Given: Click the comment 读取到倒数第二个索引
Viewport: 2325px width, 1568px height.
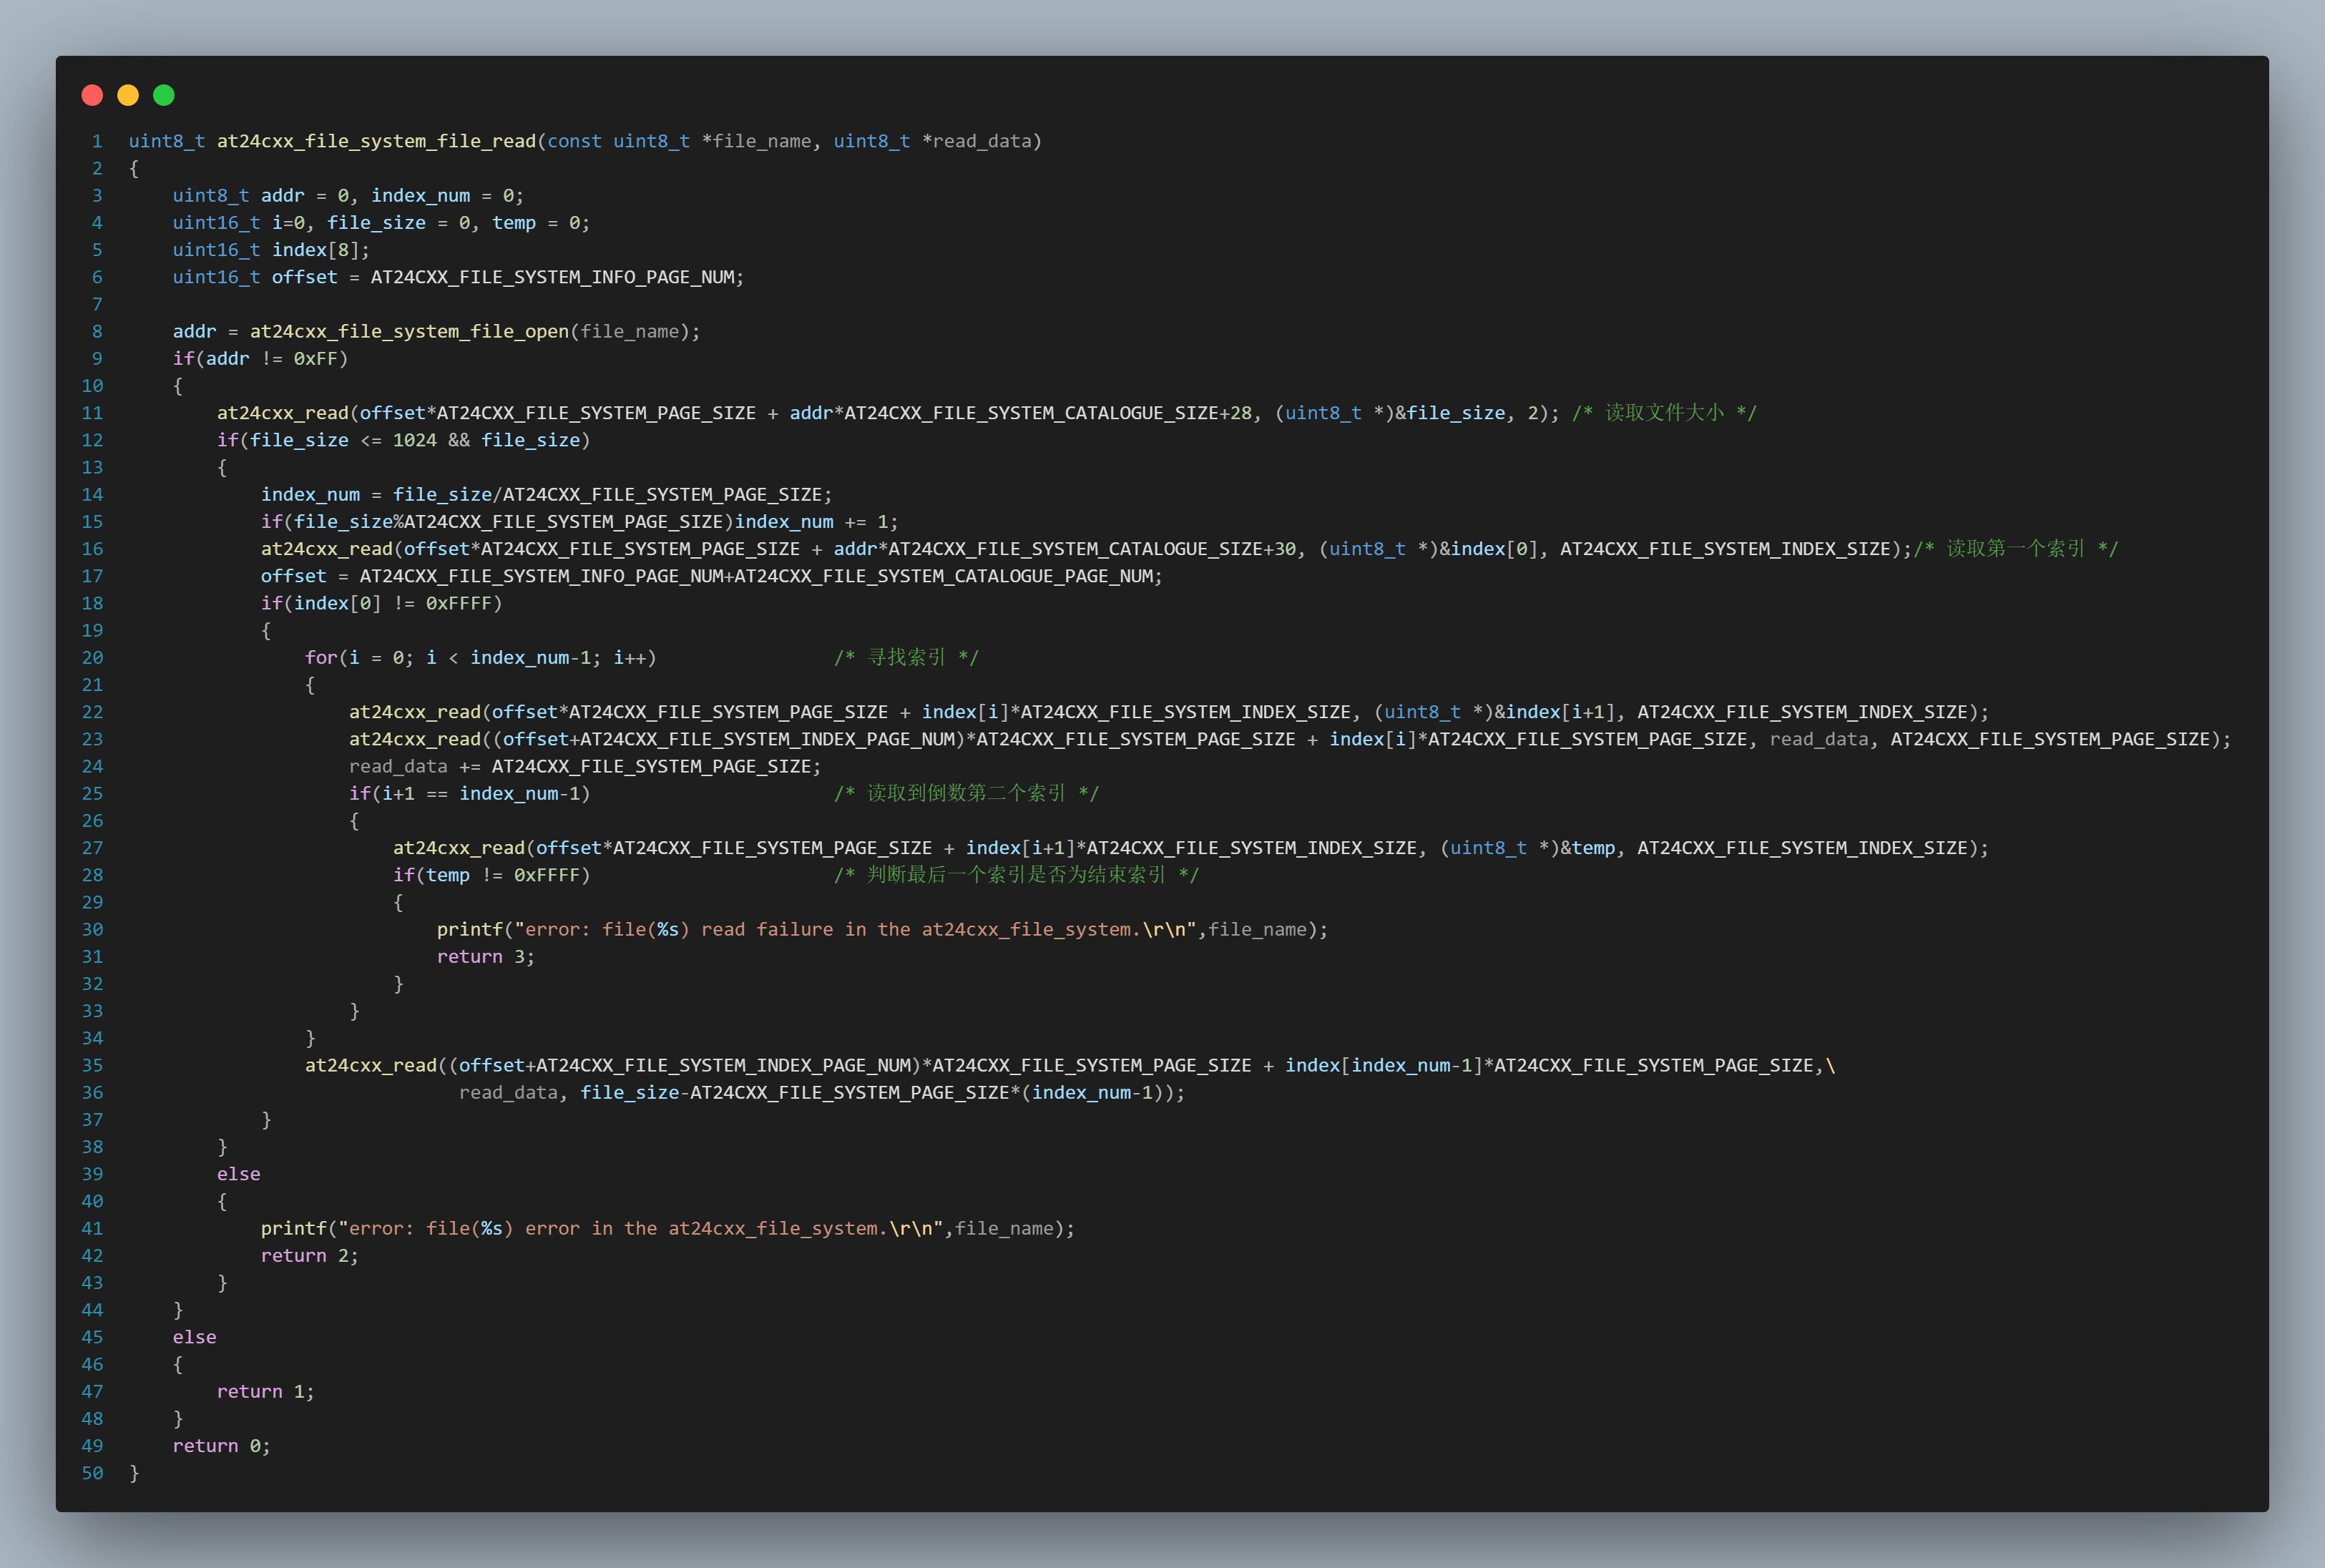Looking at the screenshot, I should pyautogui.click(x=966, y=793).
